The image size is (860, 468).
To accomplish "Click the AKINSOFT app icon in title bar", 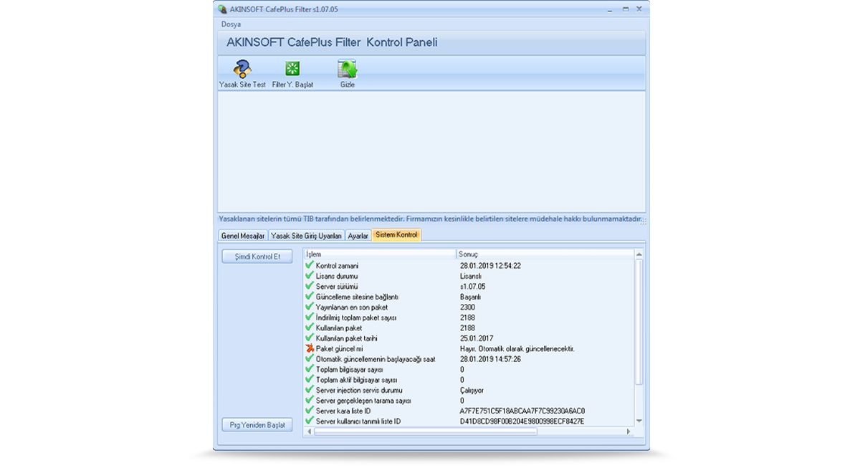I will click(x=221, y=9).
